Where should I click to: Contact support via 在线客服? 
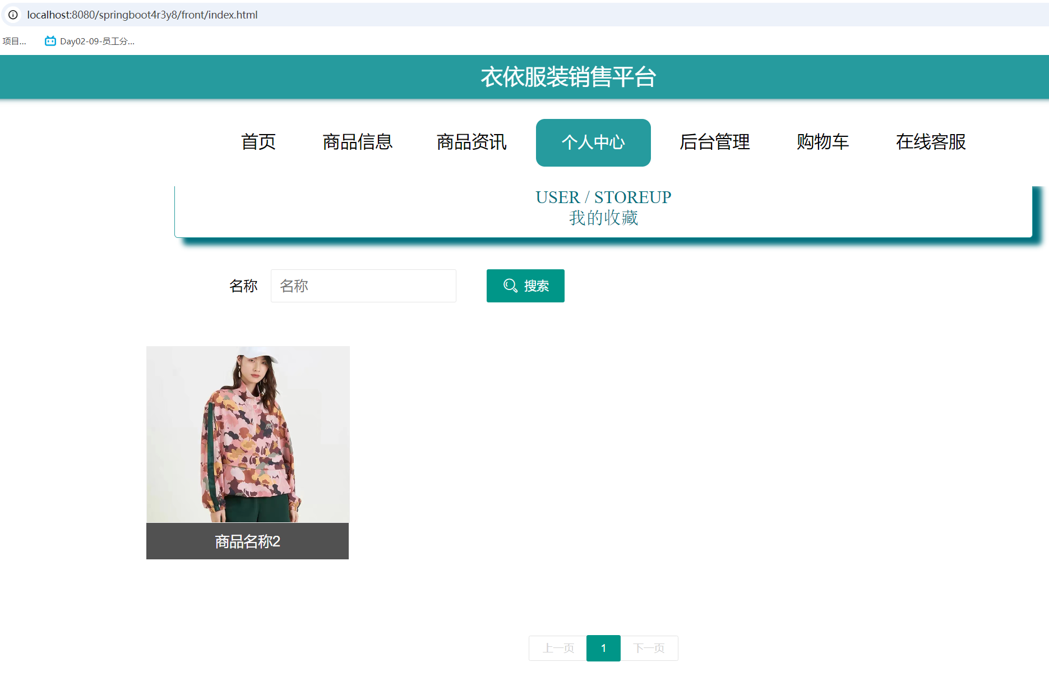point(931,143)
